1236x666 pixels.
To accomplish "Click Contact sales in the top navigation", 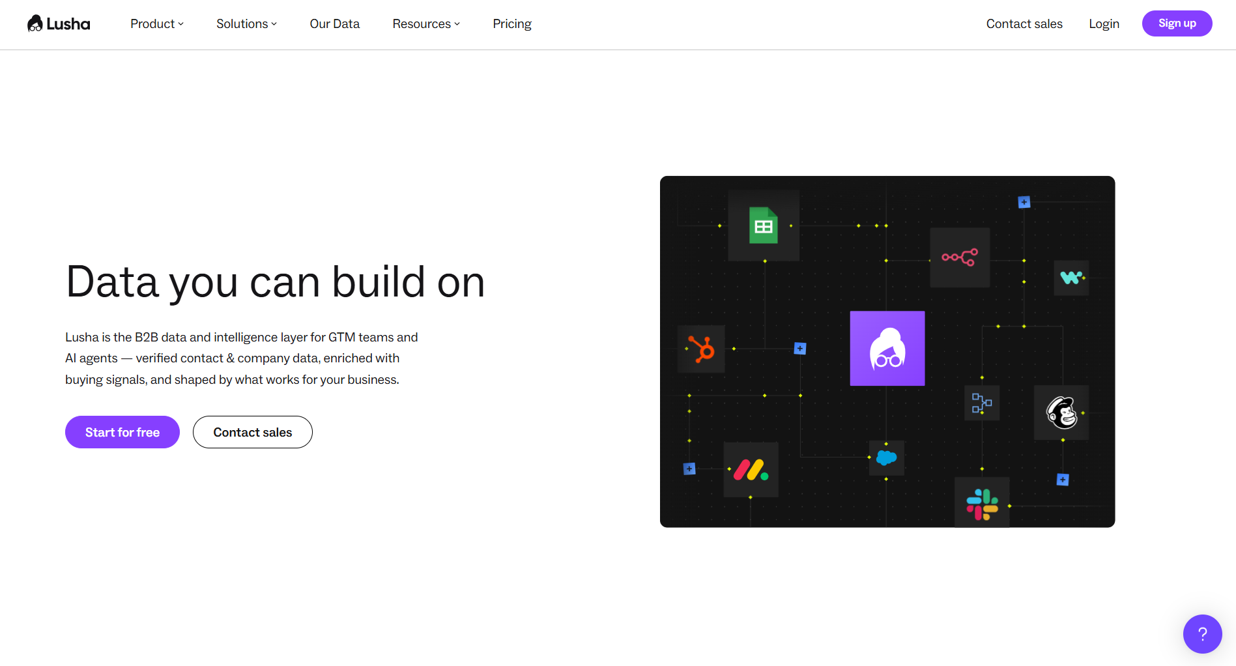I will pyautogui.click(x=1024, y=23).
